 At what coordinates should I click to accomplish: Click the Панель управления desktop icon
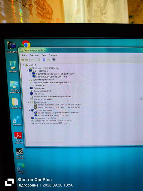pyautogui.click(x=15, y=87)
